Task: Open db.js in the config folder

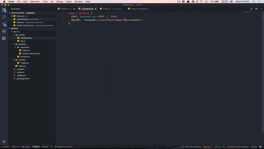Action: (23, 41)
